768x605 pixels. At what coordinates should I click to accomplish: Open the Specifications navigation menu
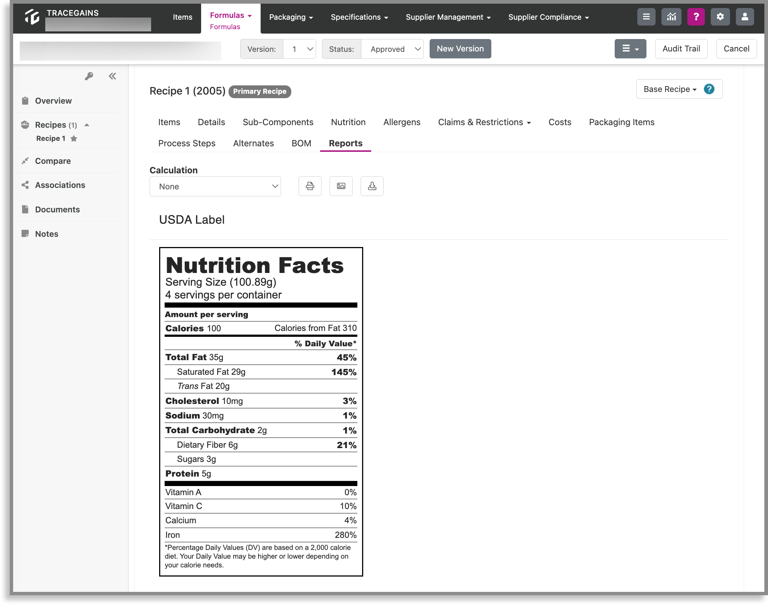pos(360,17)
